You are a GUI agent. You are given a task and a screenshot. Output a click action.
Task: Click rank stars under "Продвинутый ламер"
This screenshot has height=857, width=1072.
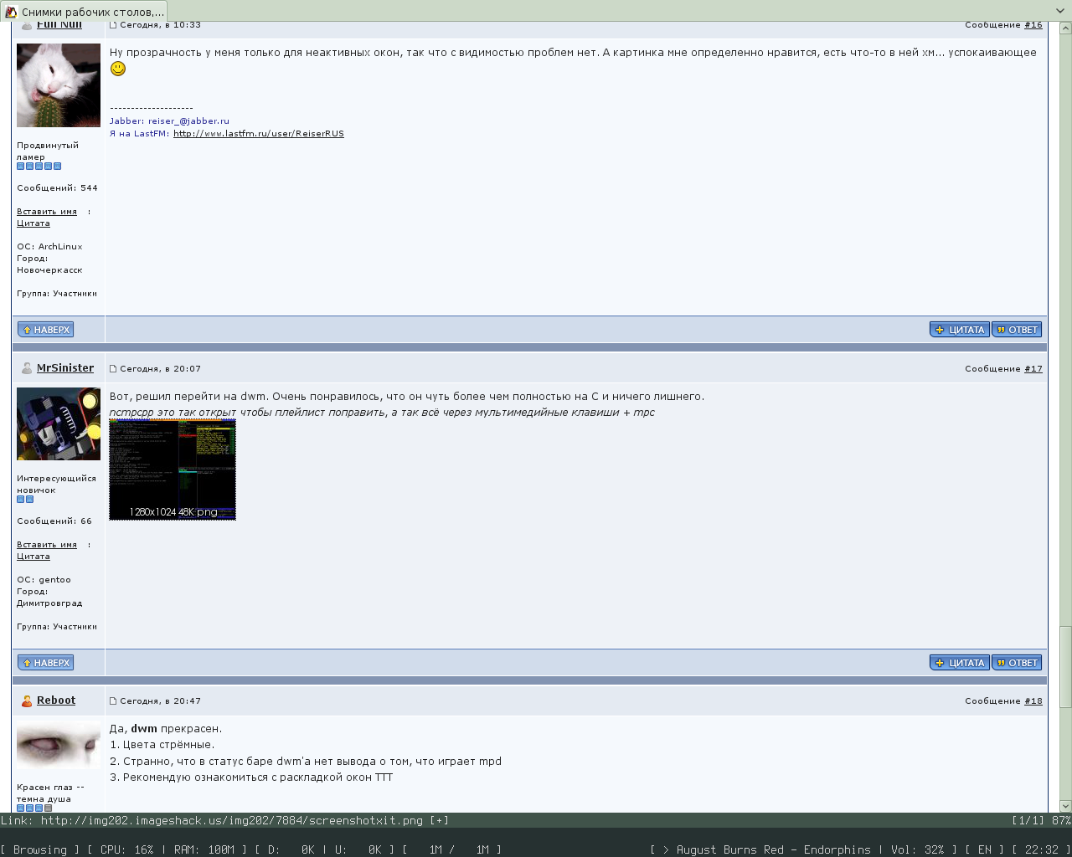coord(39,167)
